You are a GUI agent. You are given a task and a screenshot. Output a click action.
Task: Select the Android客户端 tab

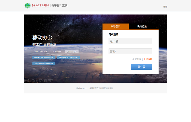41,52
